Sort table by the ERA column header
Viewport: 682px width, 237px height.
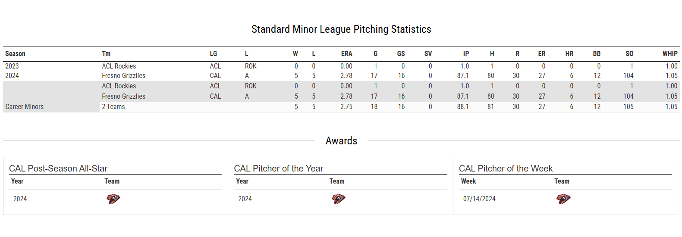346,54
